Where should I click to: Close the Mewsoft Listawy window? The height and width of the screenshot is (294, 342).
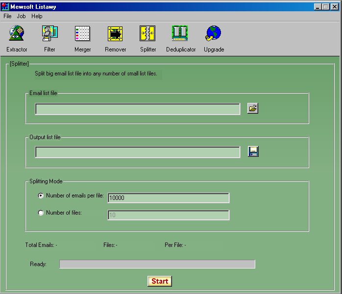334,7
